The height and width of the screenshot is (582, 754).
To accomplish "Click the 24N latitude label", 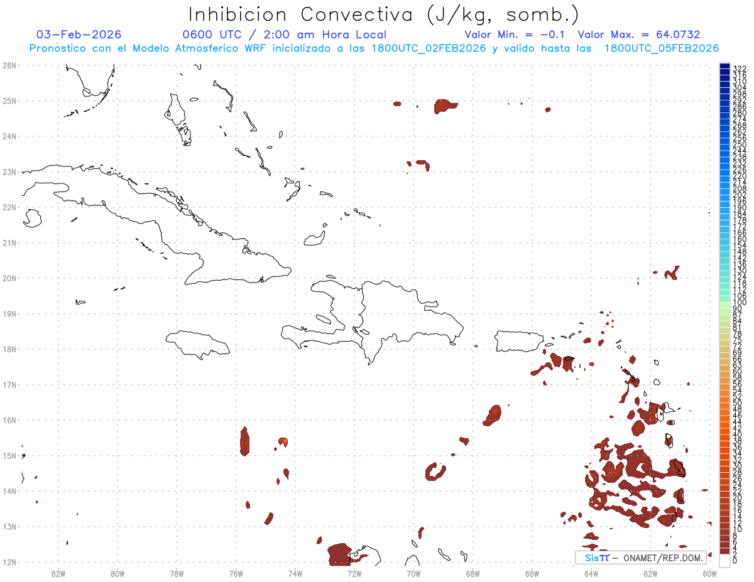I will point(9,136).
